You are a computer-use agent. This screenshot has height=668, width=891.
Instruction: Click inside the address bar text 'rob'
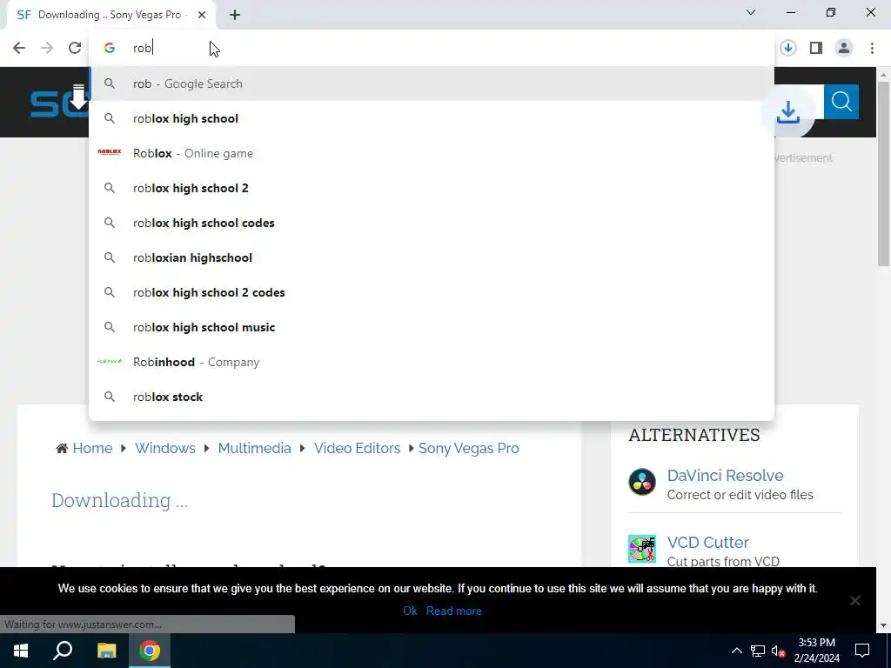(143, 49)
